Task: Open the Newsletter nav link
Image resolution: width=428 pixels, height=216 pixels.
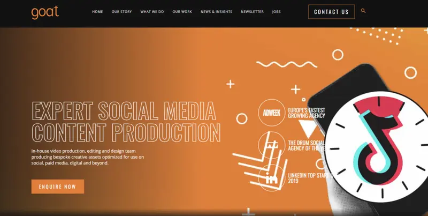Action: pos(252,12)
